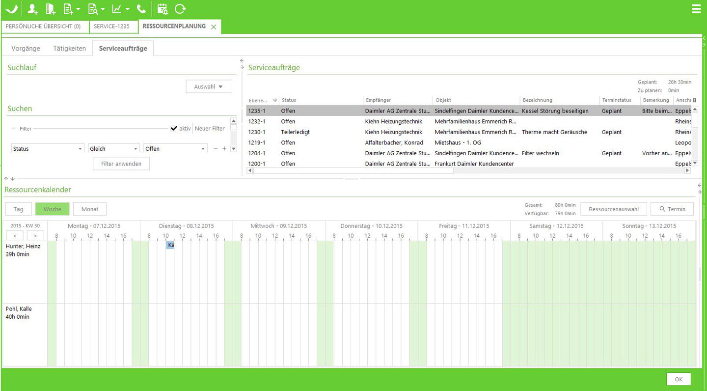Click the refresh icon in toolbar

[180, 9]
